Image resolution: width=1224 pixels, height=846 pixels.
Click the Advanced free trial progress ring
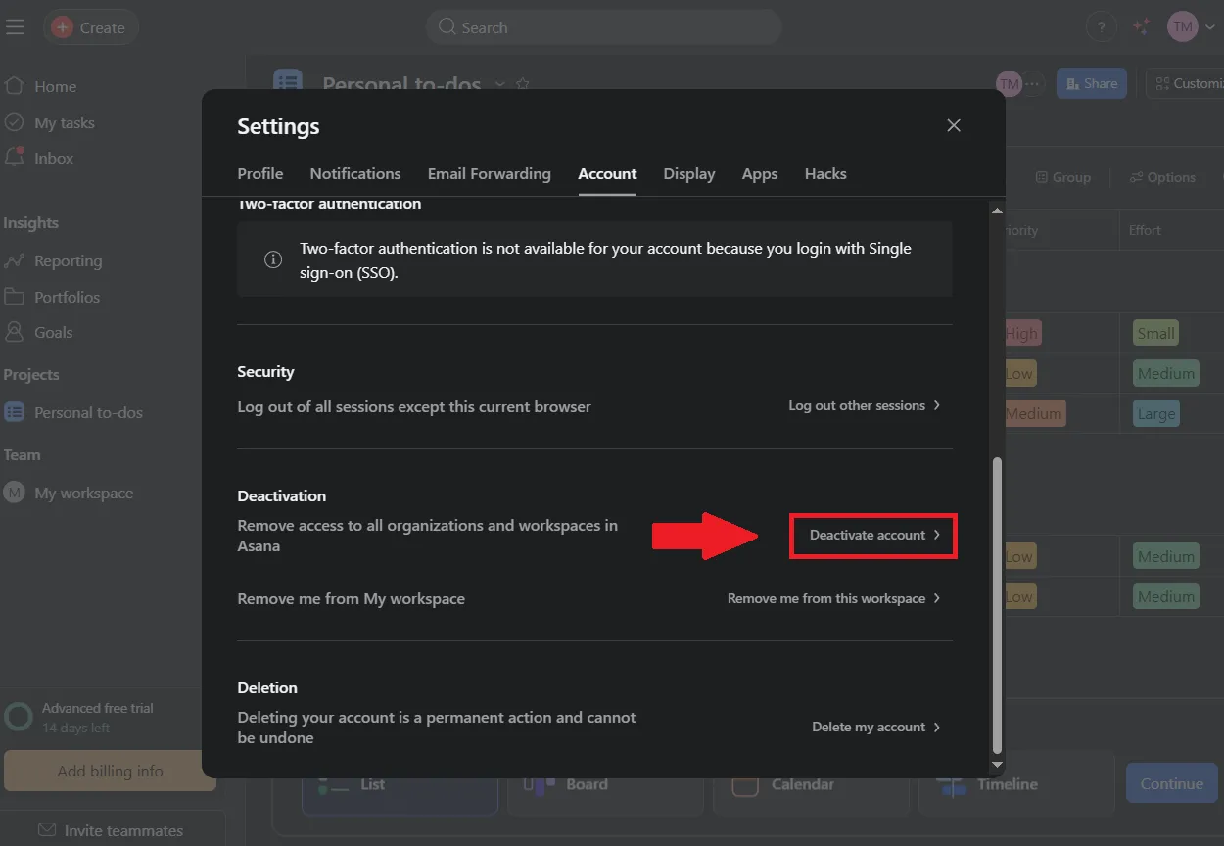pyautogui.click(x=19, y=717)
